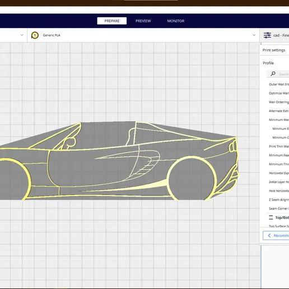This screenshot has width=289, height=289.
Task: Select the Wall Ordering setting
Action: (x=279, y=102)
